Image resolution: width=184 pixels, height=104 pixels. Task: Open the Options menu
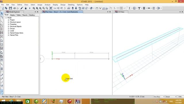coord(80,5)
